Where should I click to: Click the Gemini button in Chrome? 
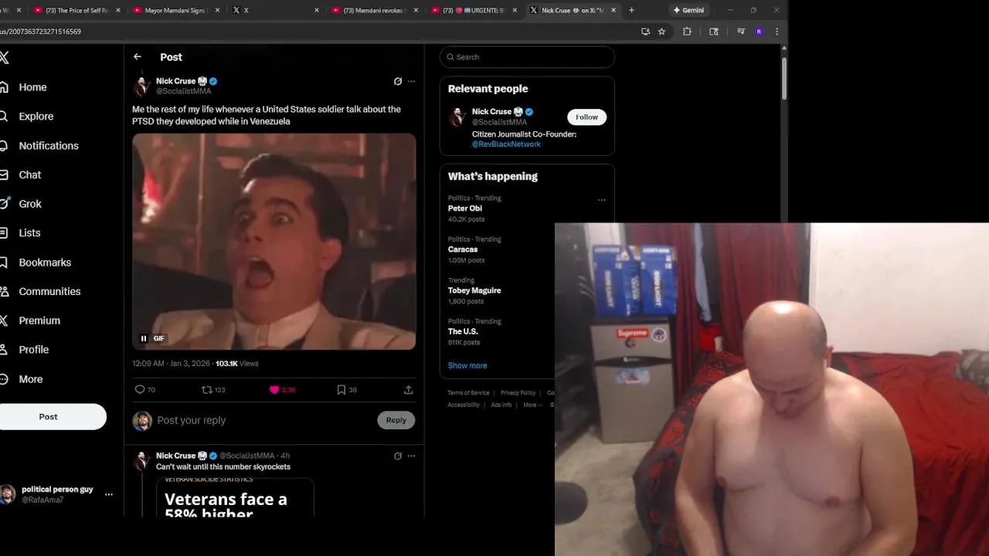pyautogui.click(x=688, y=10)
